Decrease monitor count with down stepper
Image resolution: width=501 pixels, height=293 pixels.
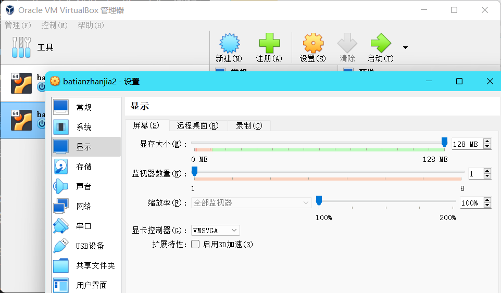click(487, 176)
